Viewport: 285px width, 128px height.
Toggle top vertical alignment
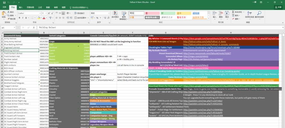click(57, 13)
